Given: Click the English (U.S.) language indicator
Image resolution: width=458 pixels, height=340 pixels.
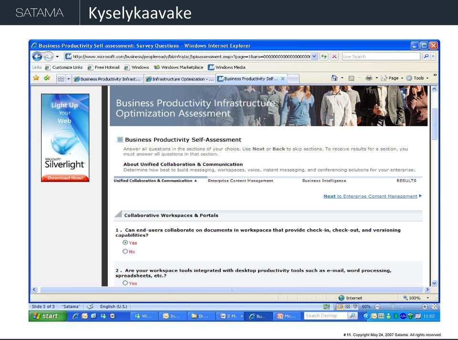Looking at the screenshot, I should [114, 307].
